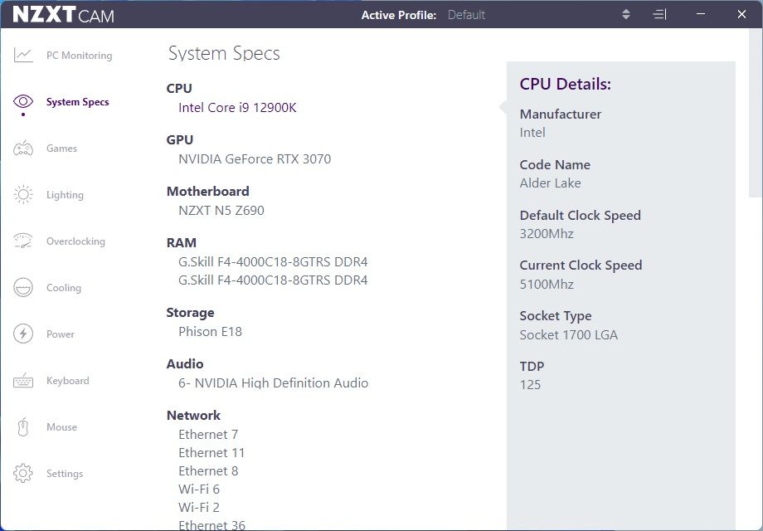Click the CPU Details panel title
The width and height of the screenshot is (763, 531).
(566, 84)
